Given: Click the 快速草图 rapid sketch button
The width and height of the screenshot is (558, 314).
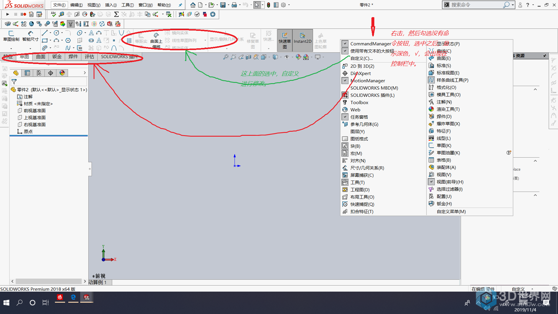Looking at the screenshot, I should (285, 40).
